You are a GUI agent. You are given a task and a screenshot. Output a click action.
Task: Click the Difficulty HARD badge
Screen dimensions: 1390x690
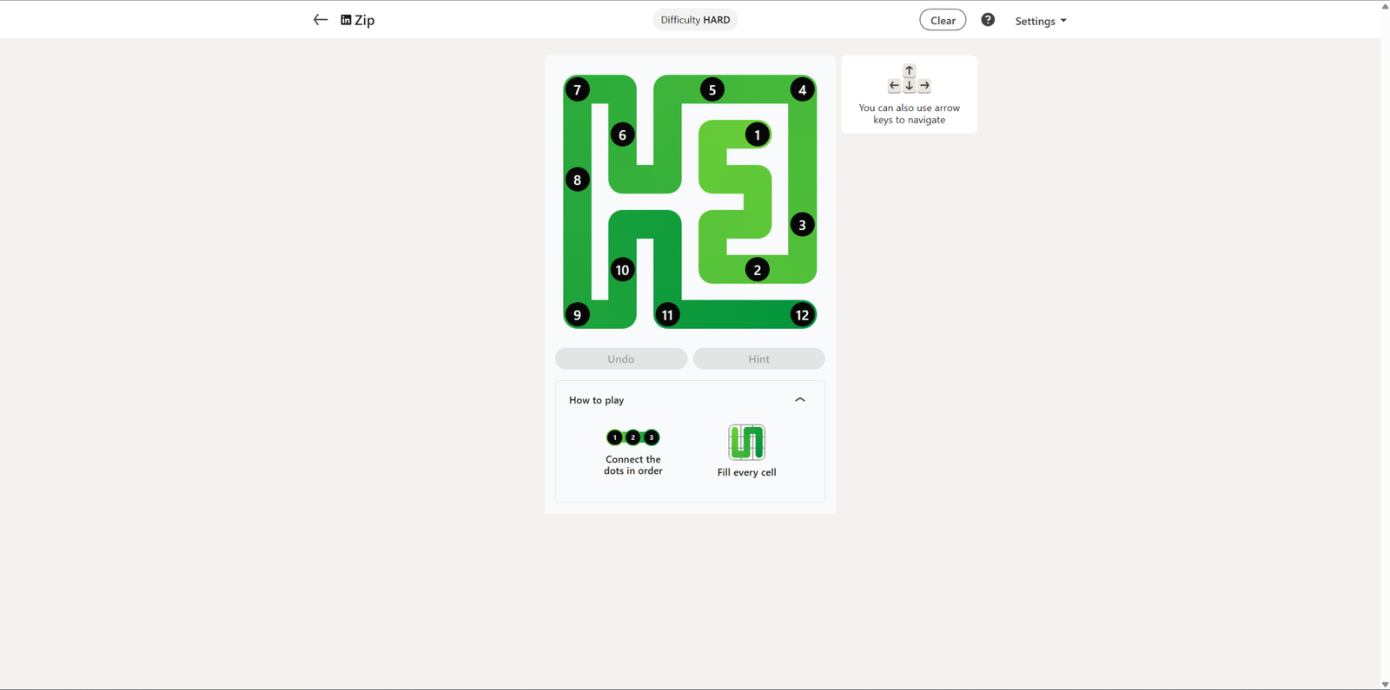(695, 20)
